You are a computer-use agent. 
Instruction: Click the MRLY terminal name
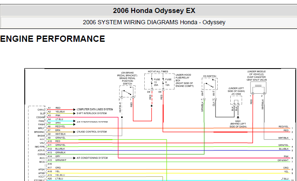41,128
